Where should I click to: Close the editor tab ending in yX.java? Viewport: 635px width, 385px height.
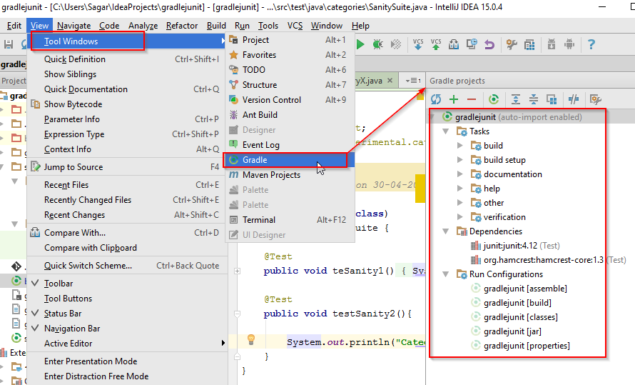point(390,80)
